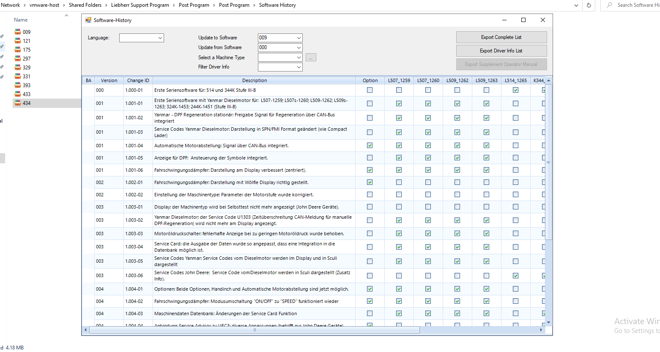Open the Filter Driver Info dropdown
The image size is (660, 352).
pyautogui.click(x=299, y=67)
